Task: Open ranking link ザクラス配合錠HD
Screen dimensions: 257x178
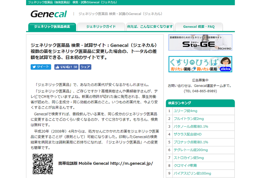Action: pos(188,134)
